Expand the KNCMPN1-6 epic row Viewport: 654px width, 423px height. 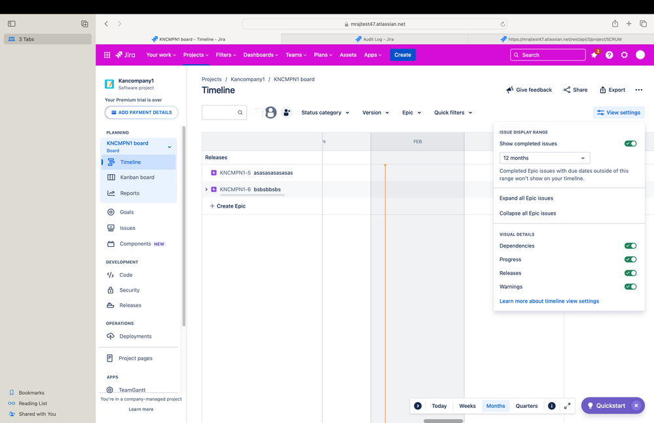click(206, 189)
